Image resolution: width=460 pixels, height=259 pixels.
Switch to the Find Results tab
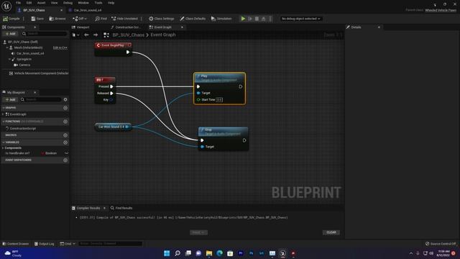[121, 208]
